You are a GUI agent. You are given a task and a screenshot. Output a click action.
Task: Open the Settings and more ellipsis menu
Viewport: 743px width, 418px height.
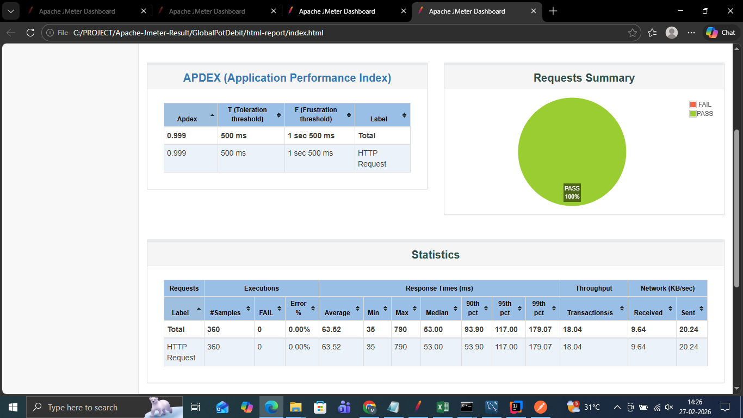pos(691,33)
